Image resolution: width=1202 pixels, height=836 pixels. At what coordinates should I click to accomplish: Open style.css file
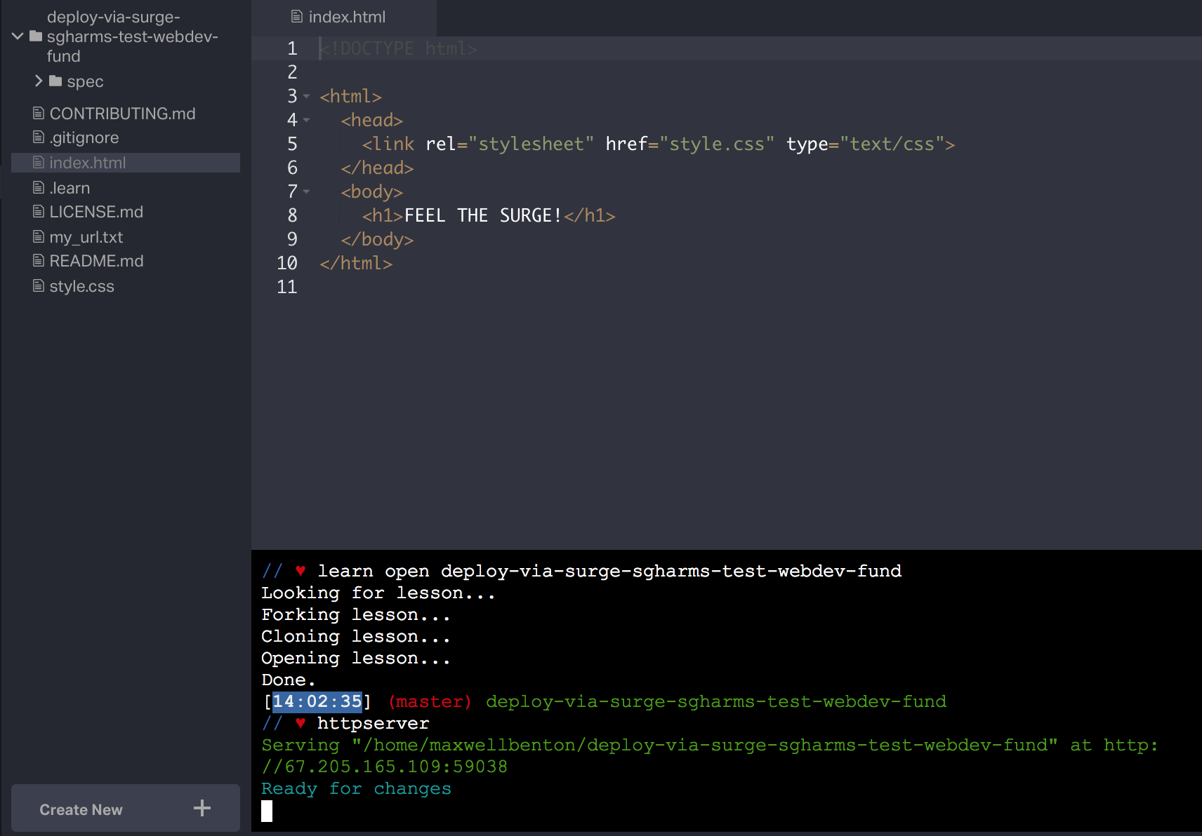tap(81, 286)
